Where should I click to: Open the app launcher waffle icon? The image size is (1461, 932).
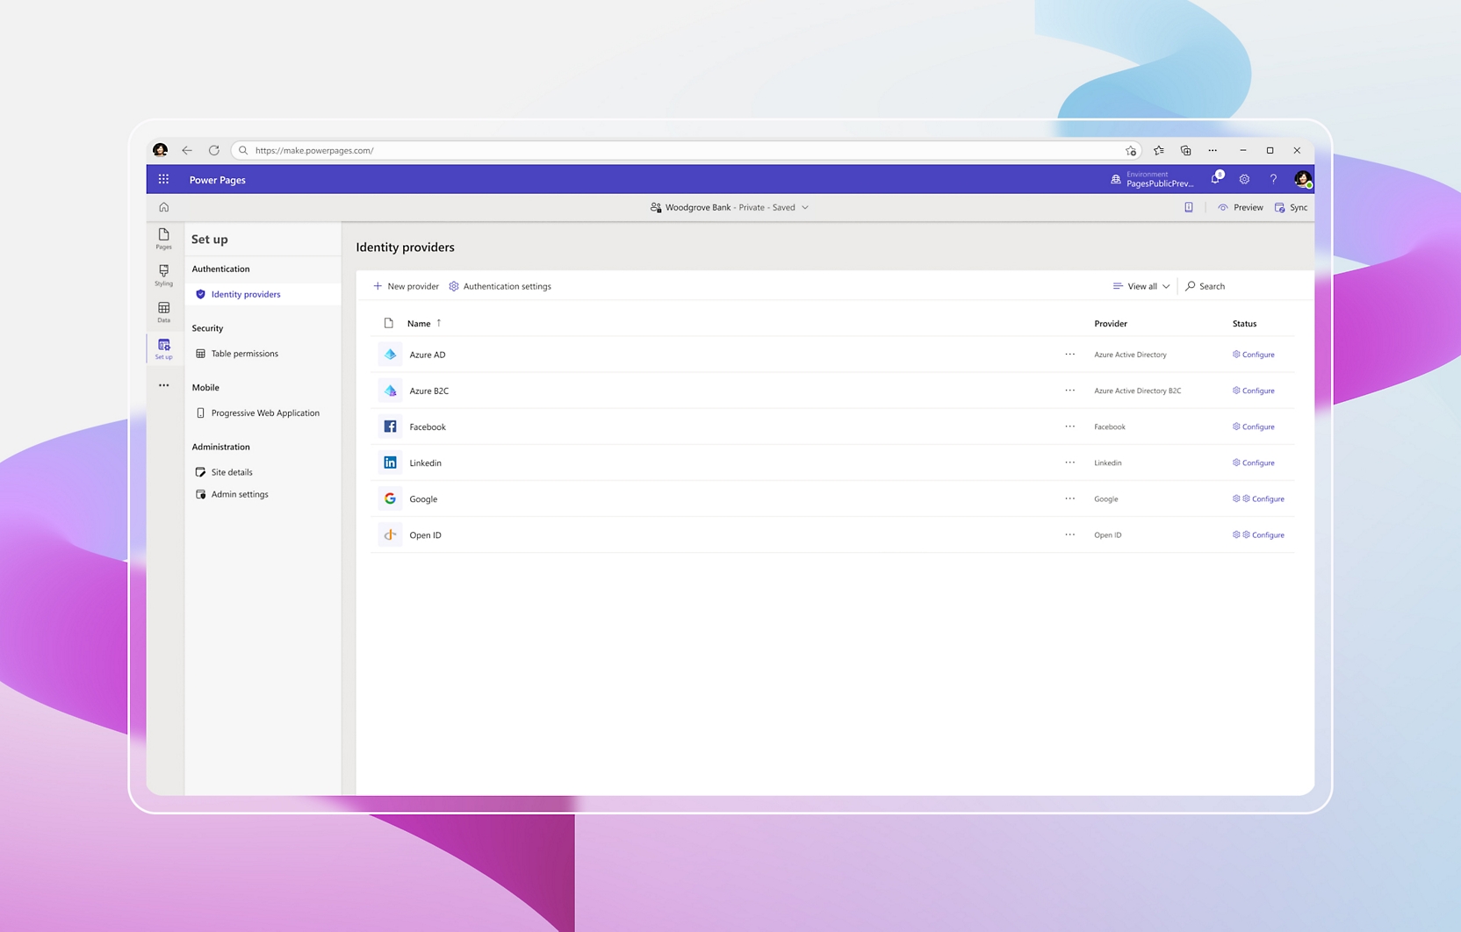[x=163, y=179]
